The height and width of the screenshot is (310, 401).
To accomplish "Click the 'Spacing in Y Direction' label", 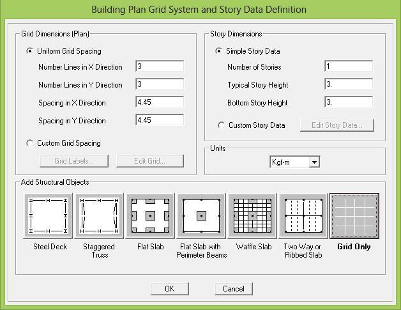I will pos(72,121).
